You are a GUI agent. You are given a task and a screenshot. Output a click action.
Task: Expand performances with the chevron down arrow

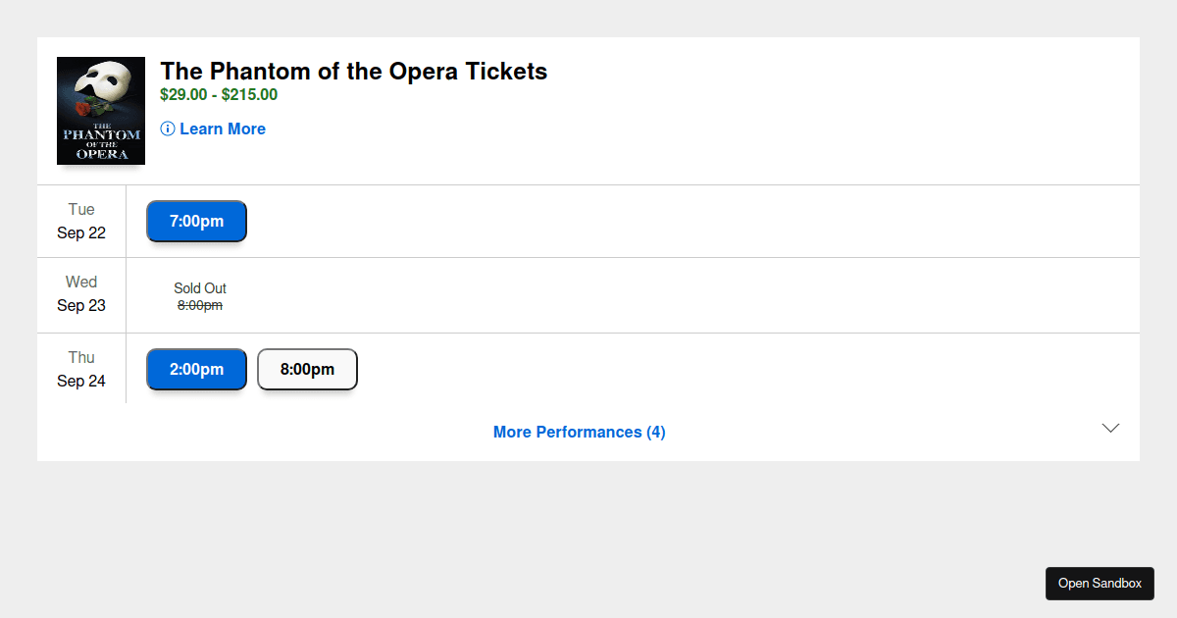(x=1110, y=429)
